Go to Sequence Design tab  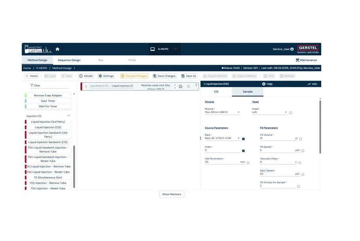tap(69, 60)
